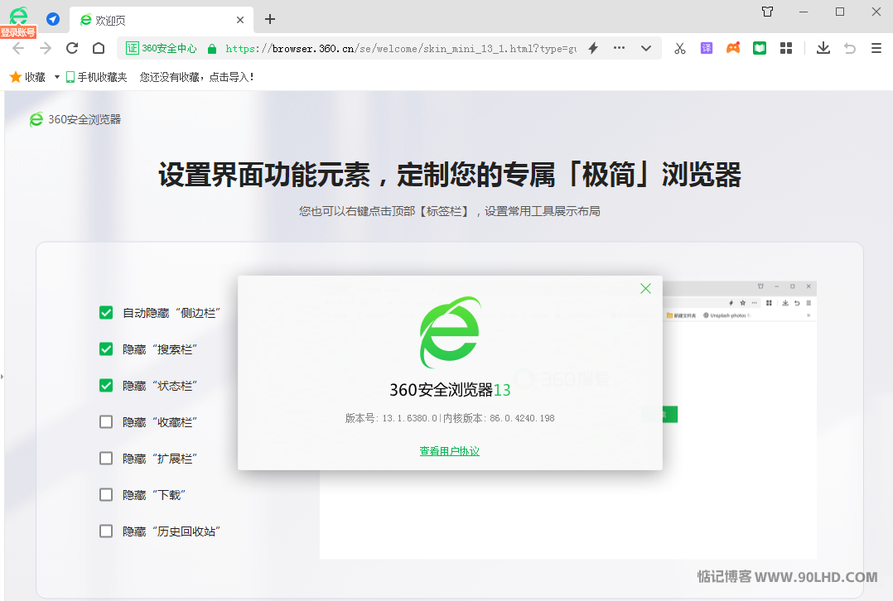
Task: Open 手机收藏夹 bookmark
Action: pos(96,77)
